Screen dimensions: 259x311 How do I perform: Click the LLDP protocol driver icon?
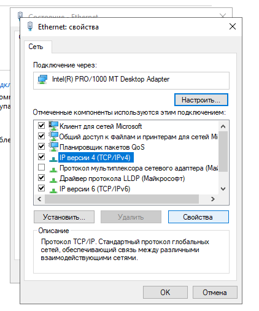[x=53, y=180]
